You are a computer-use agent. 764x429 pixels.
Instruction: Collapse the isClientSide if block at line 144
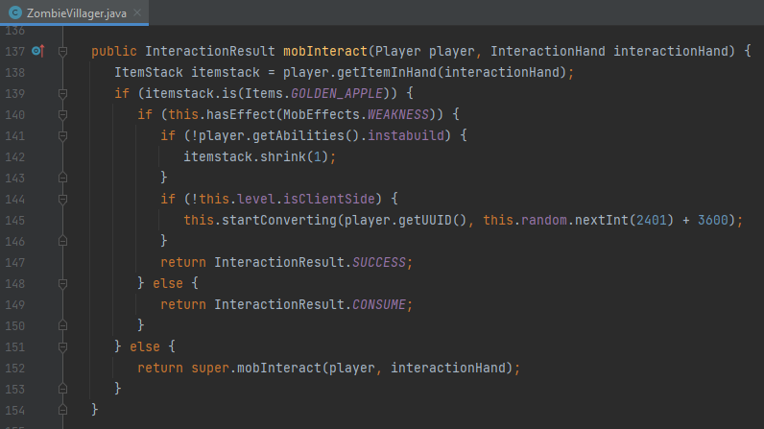point(62,199)
